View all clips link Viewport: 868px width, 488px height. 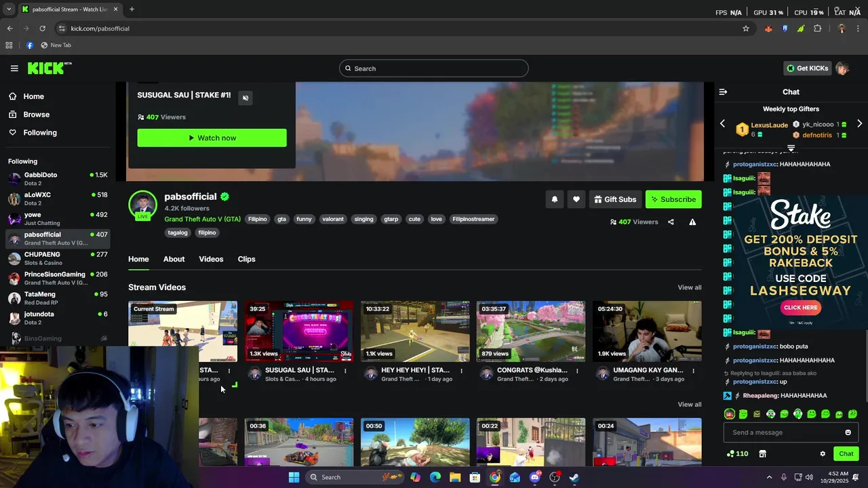[x=690, y=405]
